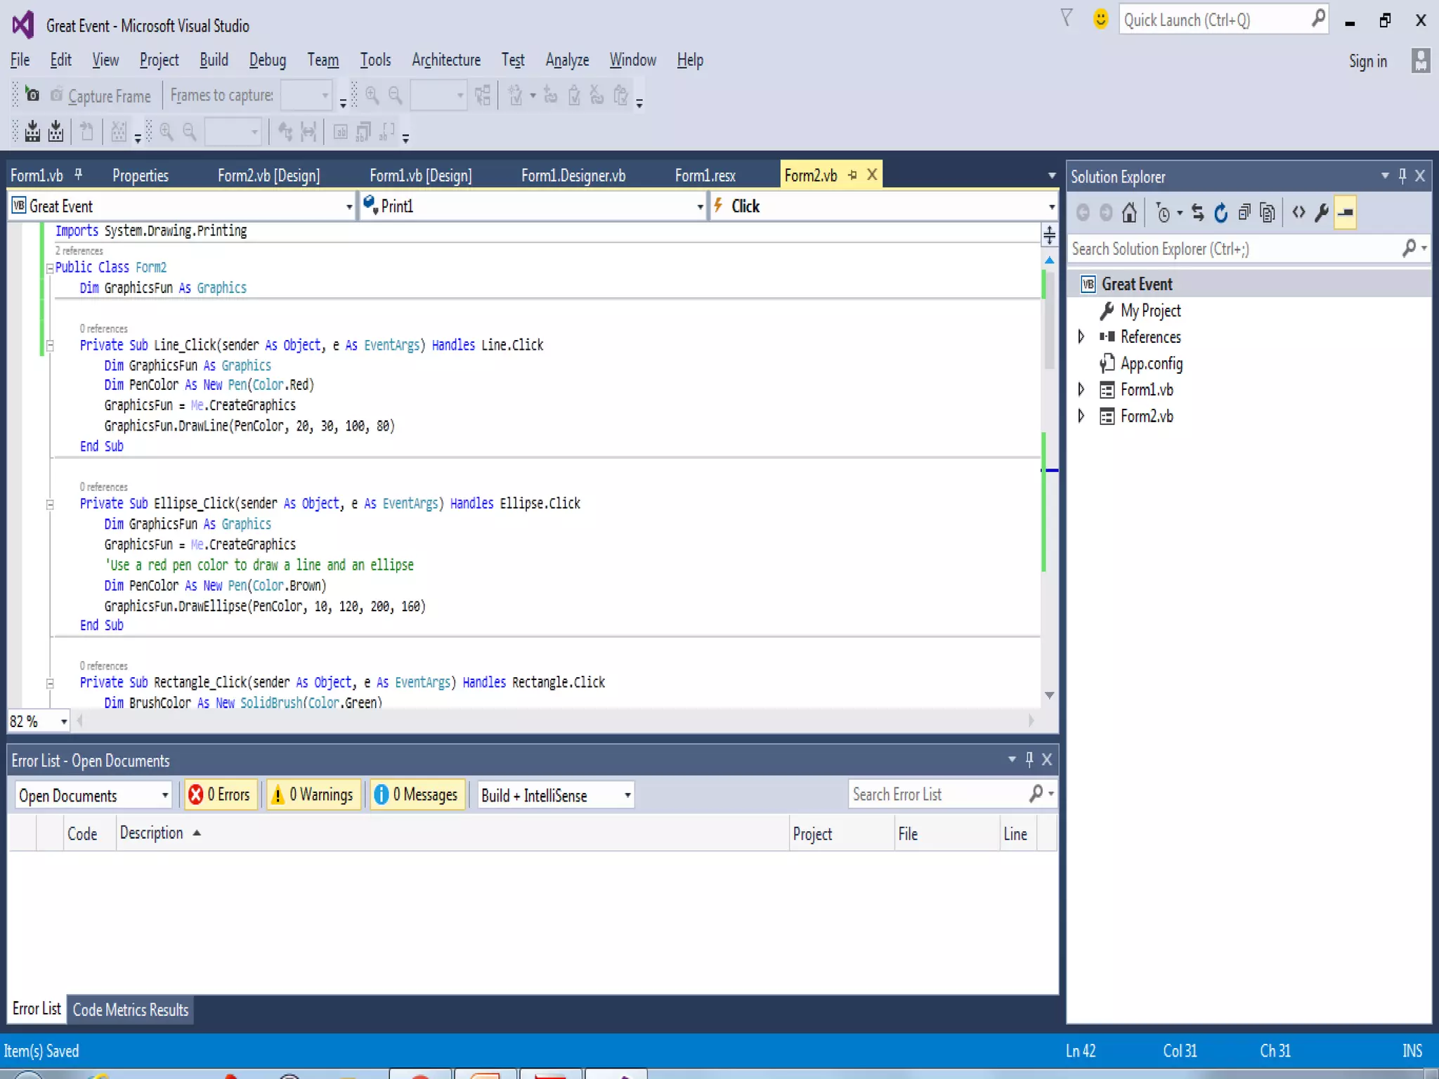This screenshot has width=1439, height=1079.
Task: Toggle the 0 Warnings filter
Action: tap(313, 794)
